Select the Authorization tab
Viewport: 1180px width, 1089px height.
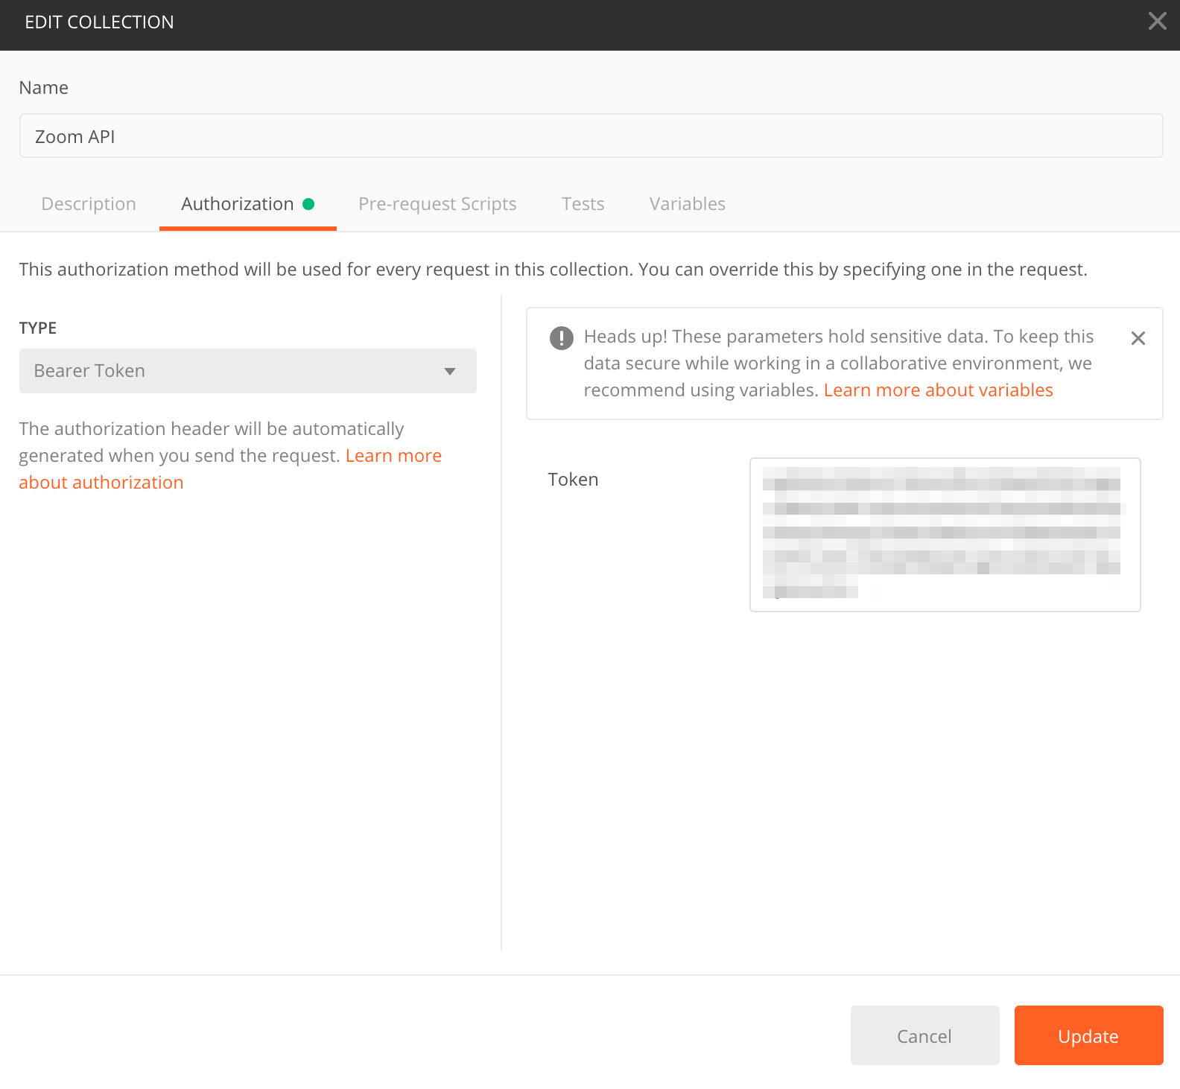[x=247, y=204]
